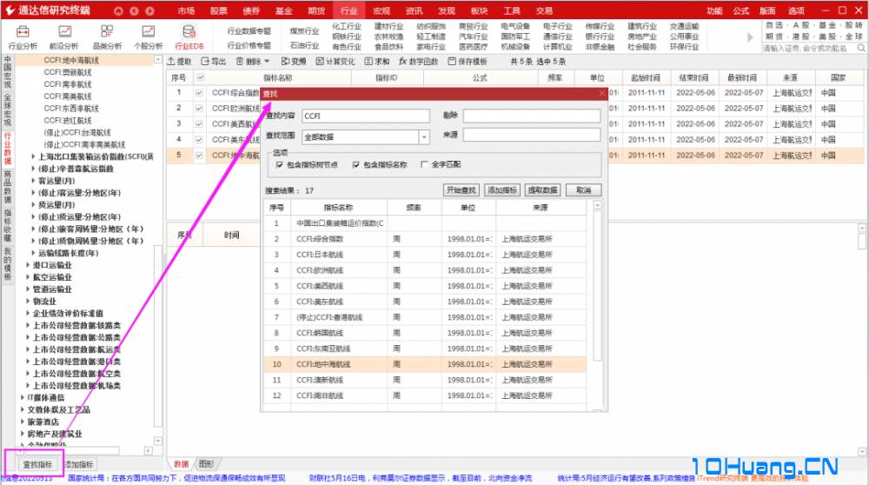
Task: Toggle the header select-all checkbox
Action: point(201,77)
